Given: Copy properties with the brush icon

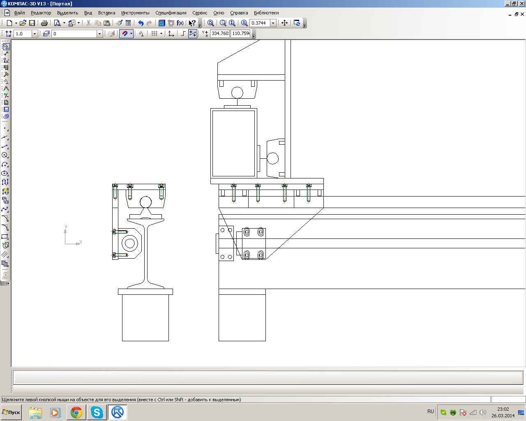Looking at the screenshot, I should pos(120,23).
